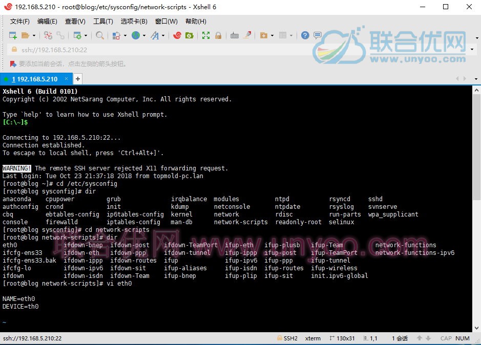
Task: Click 1 会话 session count in status bar
Action: click(400, 338)
